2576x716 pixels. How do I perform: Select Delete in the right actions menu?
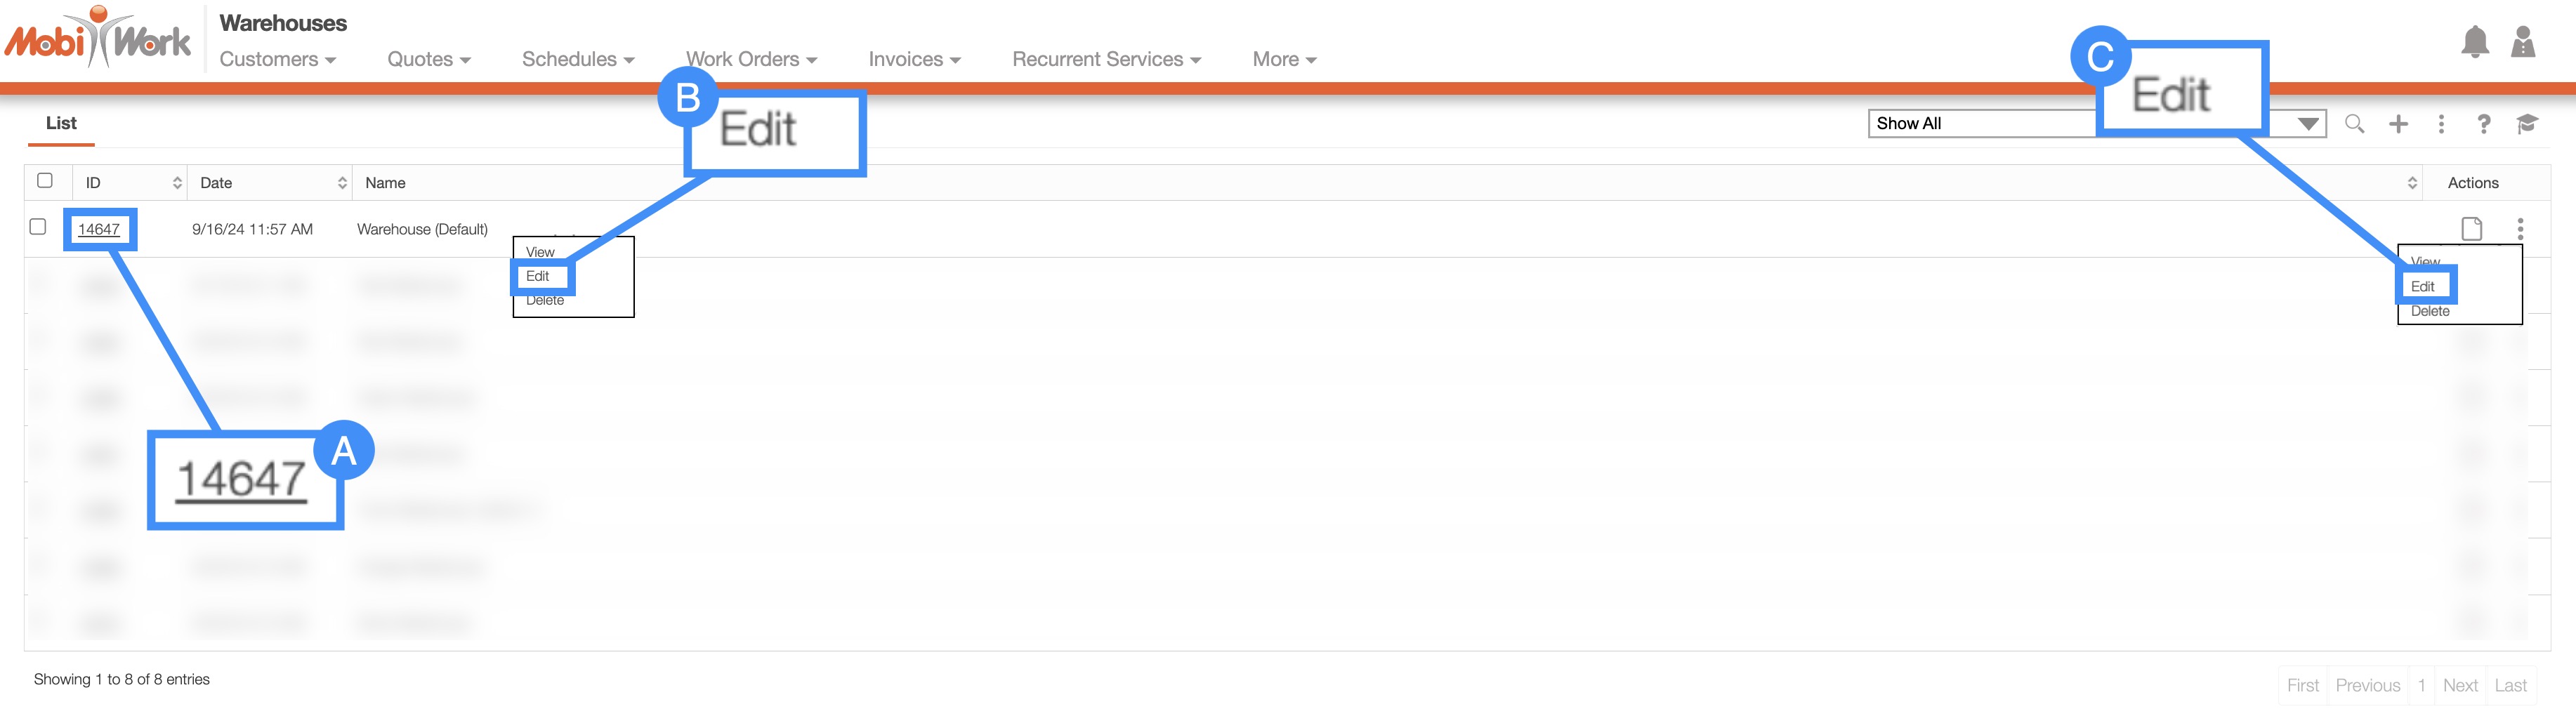click(x=2429, y=311)
